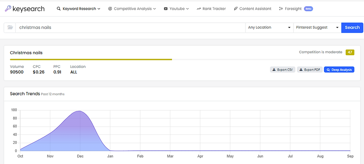Click the Foresight sparkle icon
This screenshot has width=364, height=164.
coord(281,9)
